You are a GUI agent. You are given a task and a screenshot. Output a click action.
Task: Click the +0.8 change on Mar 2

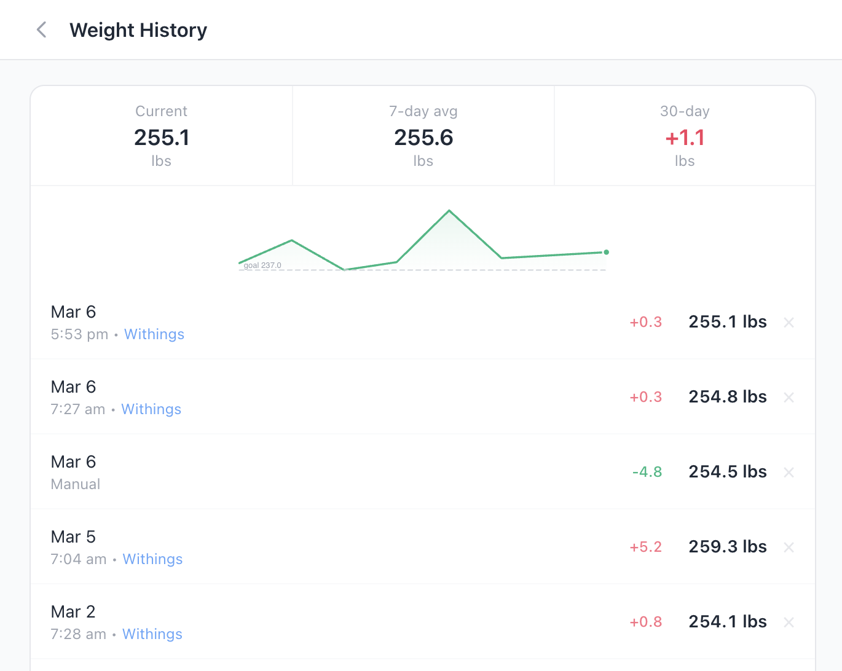click(x=646, y=622)
